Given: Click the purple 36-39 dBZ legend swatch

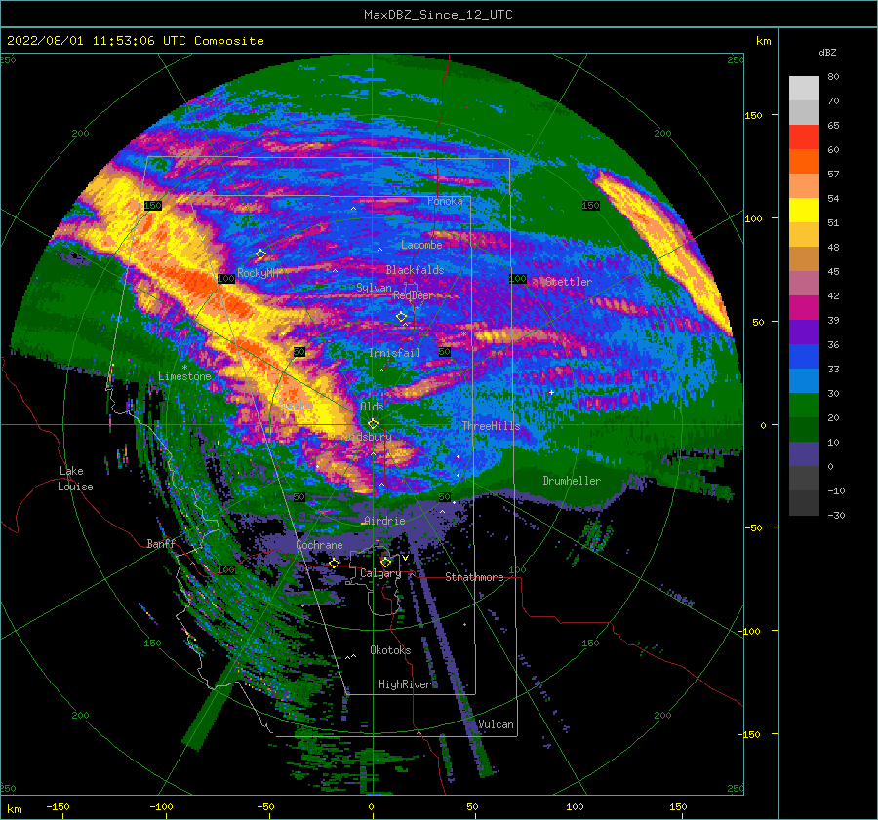Looking at the screenshot, I should point(804,332).
